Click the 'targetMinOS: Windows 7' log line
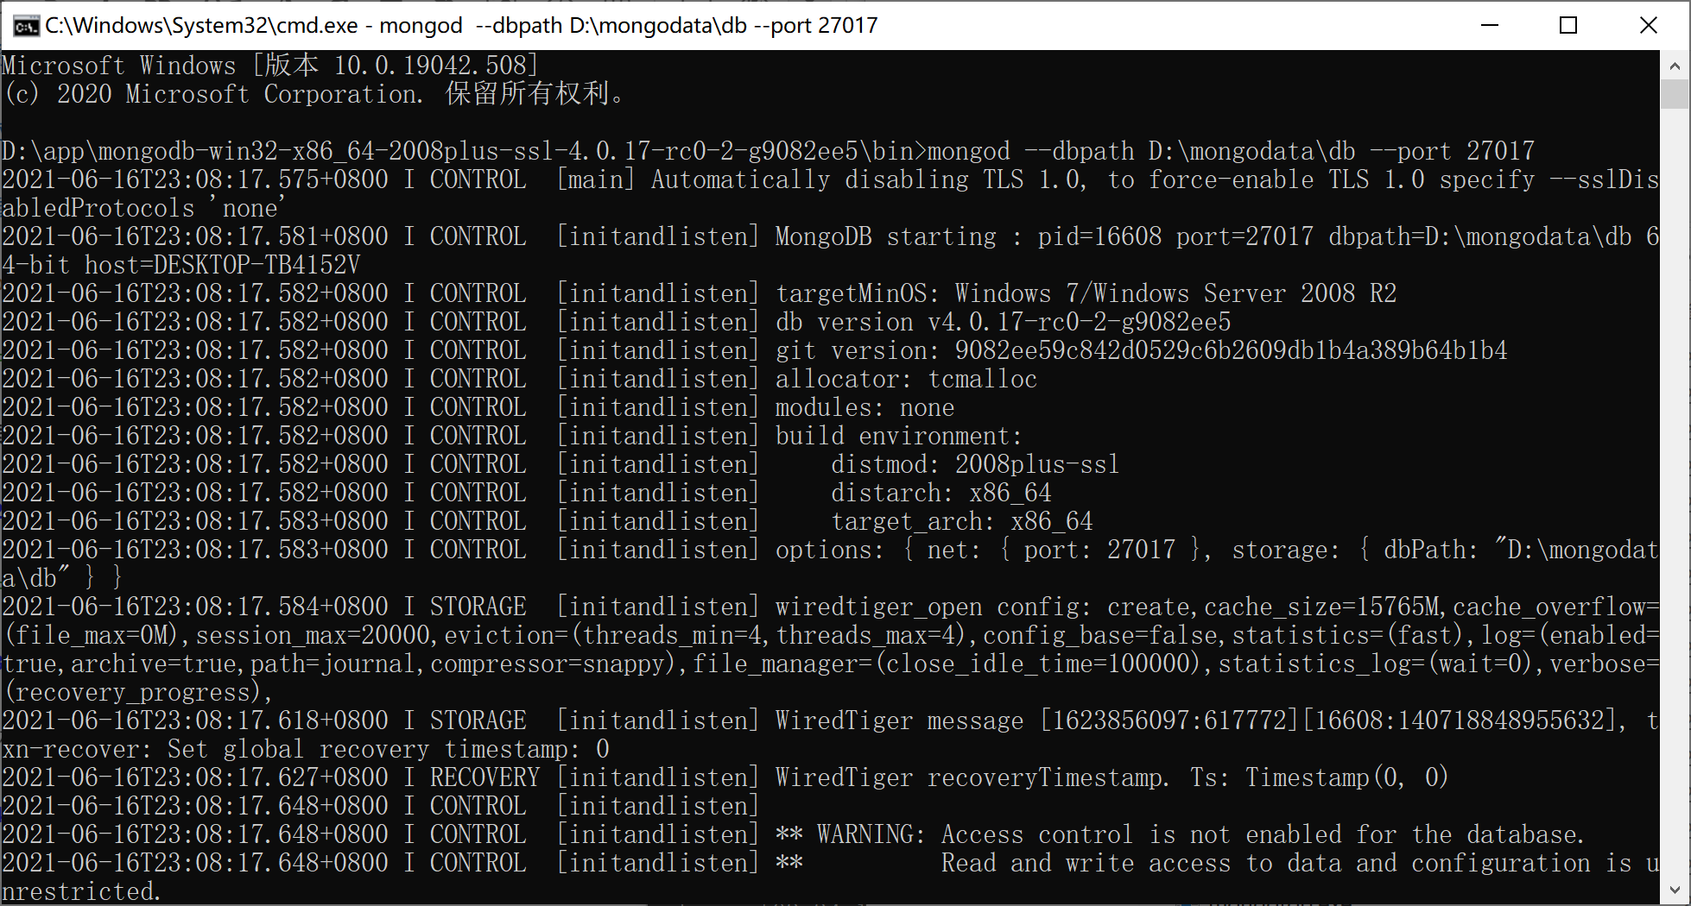This screenshot has width=1691, height=906. point(700,293)
